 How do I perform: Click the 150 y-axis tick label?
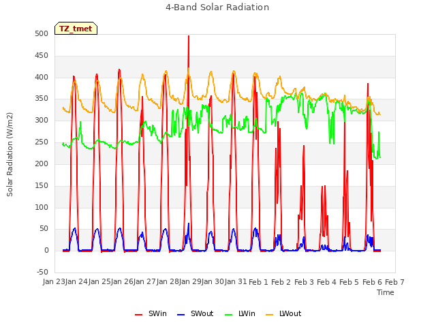(x=42, y=185)
